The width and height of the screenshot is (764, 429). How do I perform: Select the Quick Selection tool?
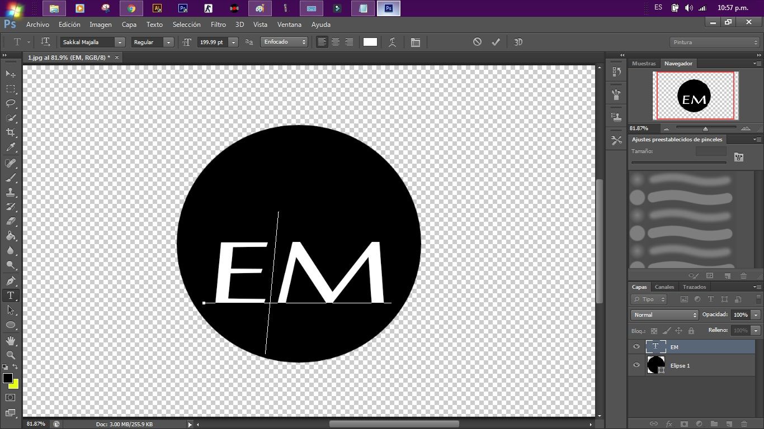[11, 118]
